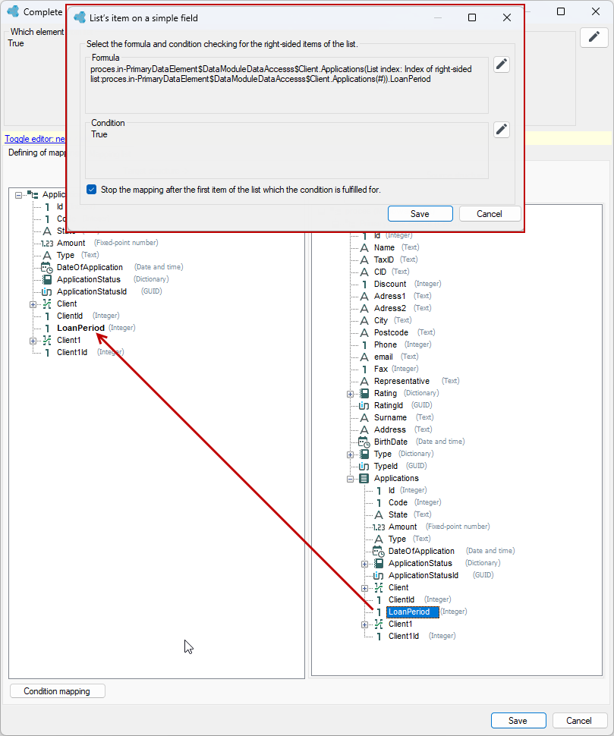Click the integer icon next to Phone

tap(364, 344)
